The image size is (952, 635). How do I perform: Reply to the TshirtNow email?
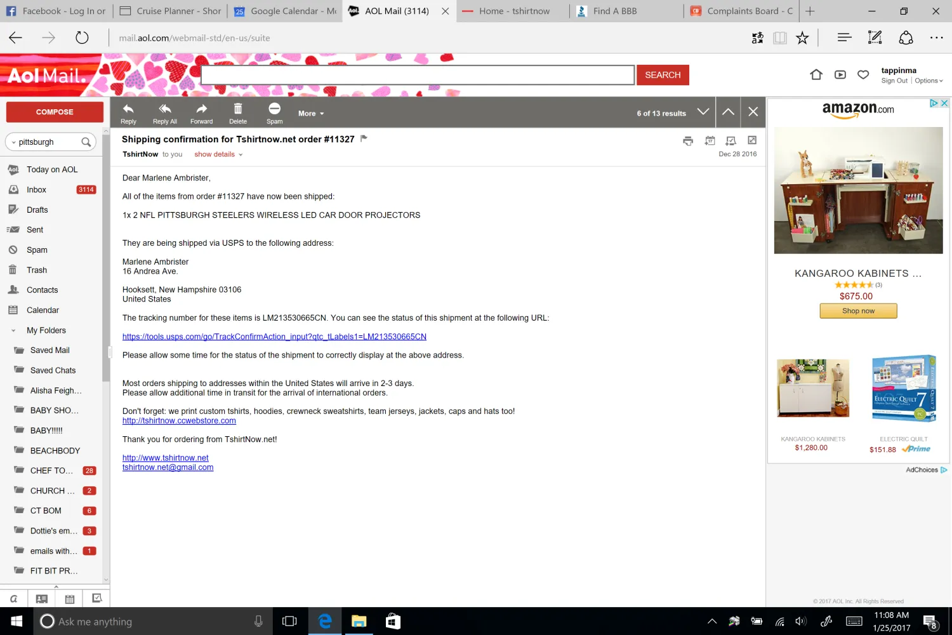point(128,113)
